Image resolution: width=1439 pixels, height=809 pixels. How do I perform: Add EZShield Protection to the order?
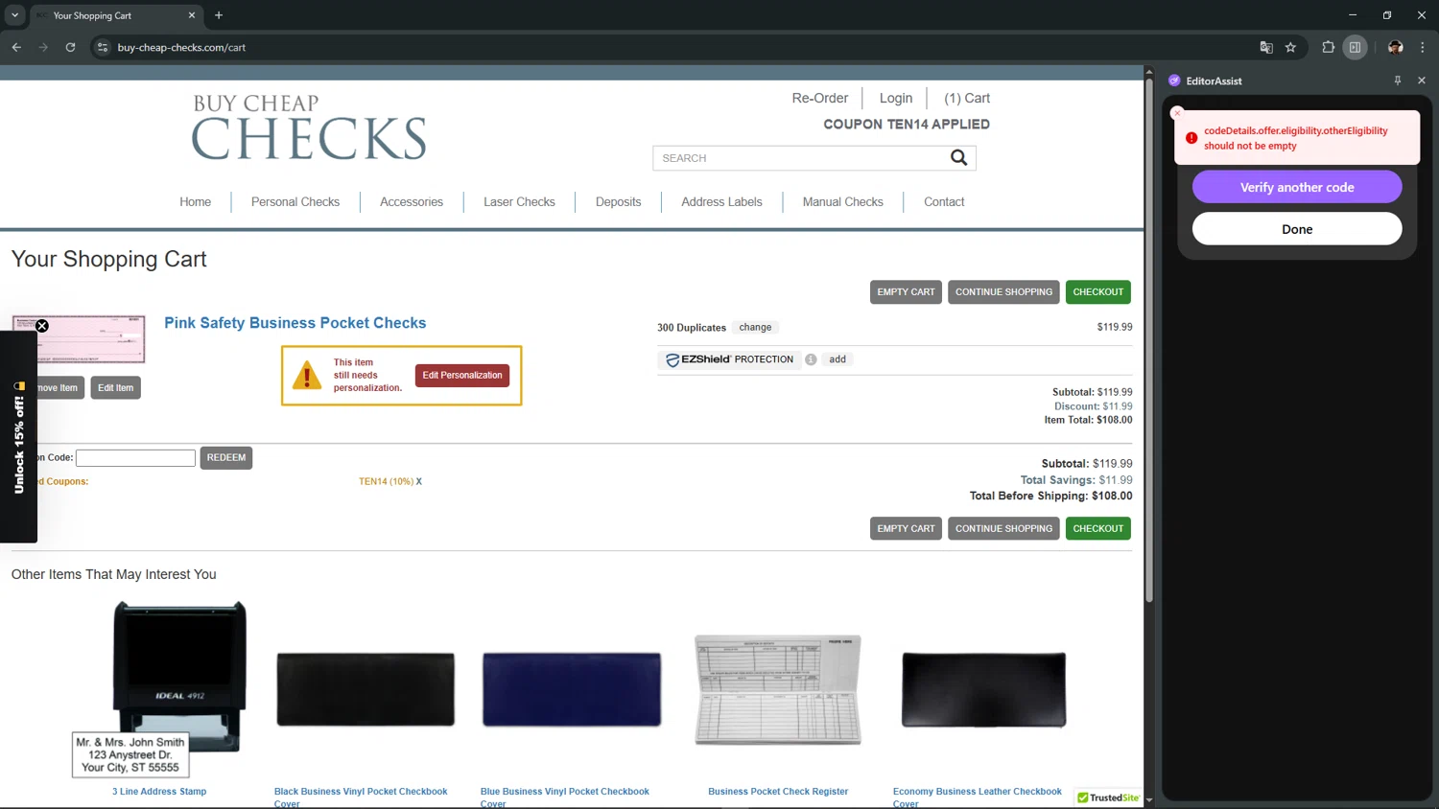pyautogui.click(x=837, y=359)
